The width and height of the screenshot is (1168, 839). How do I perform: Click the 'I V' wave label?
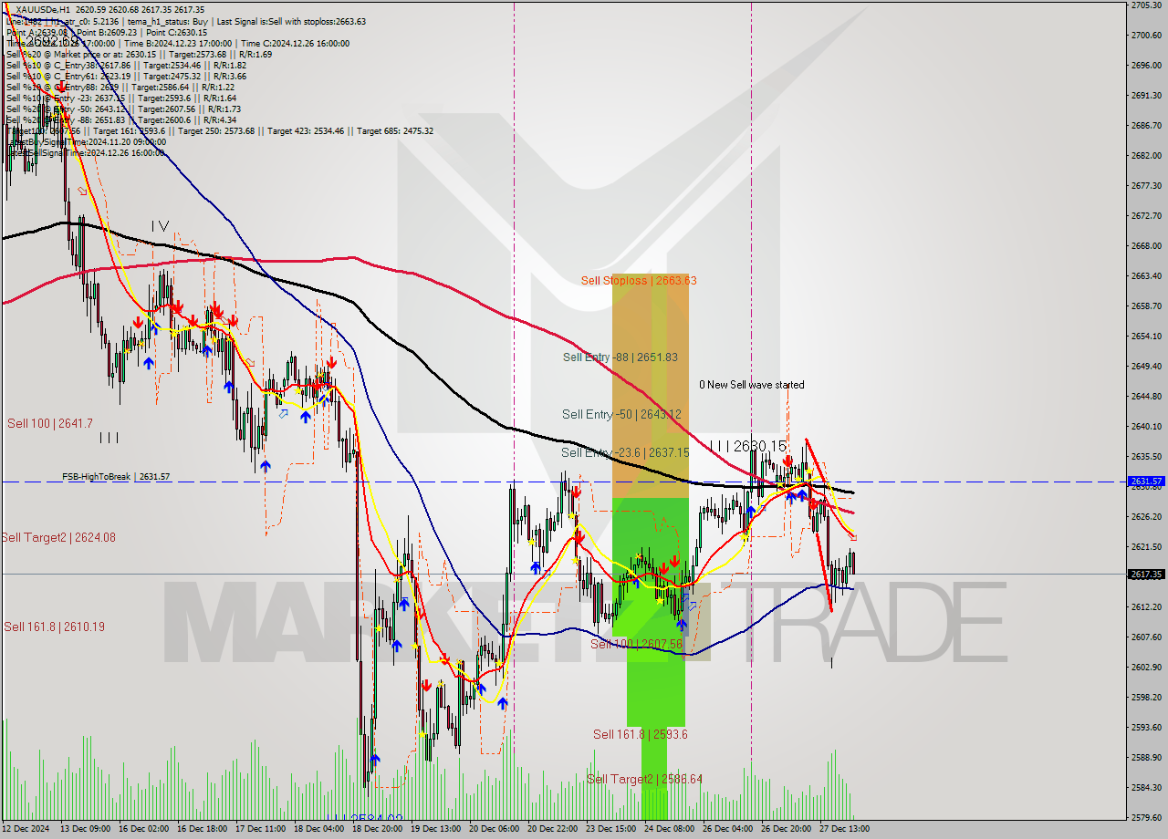160,225
